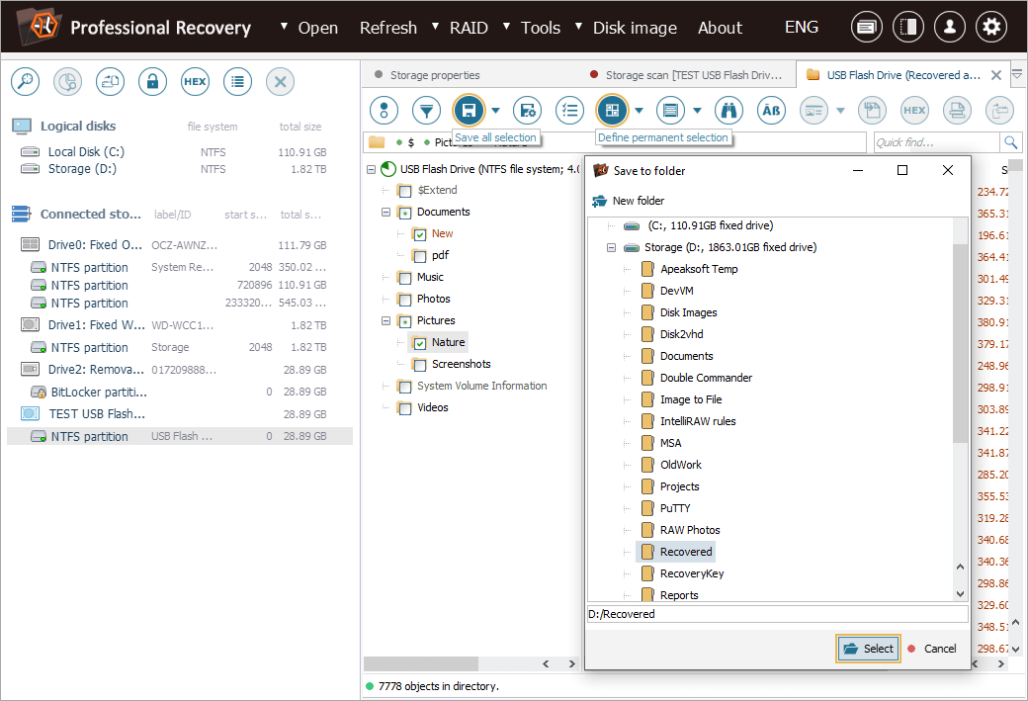Open the RAID menu
Image resolution: width=1028 pixels, height=701 pixels.
[468, 28]
